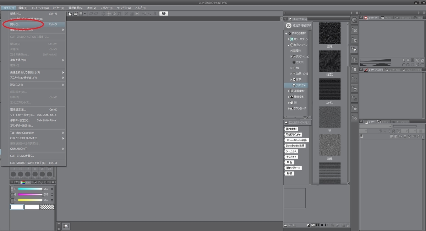Collapse 単色パターン tree node
This screenshot has width=426, height=231.
(289, 45)
